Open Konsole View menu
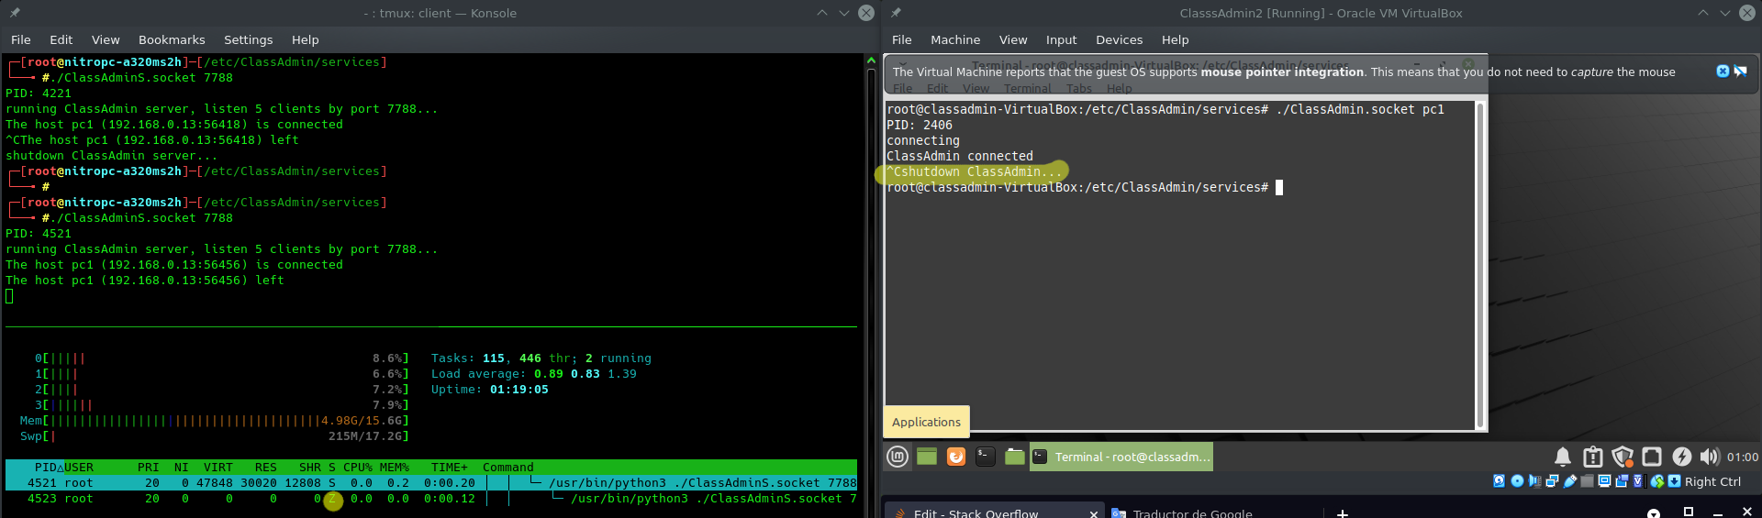The image size is (1762, 518). click(x=106, y=39)
